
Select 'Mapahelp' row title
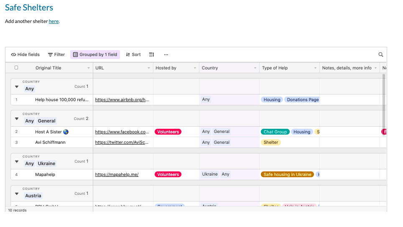coord(45,175)
